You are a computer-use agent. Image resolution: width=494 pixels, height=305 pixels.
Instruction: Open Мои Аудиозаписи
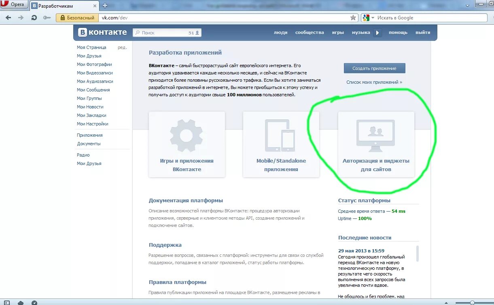tap(95, 81)
